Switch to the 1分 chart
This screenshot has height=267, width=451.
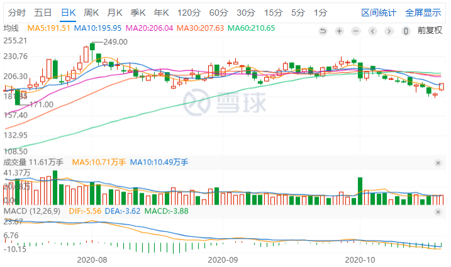[320, 13]
